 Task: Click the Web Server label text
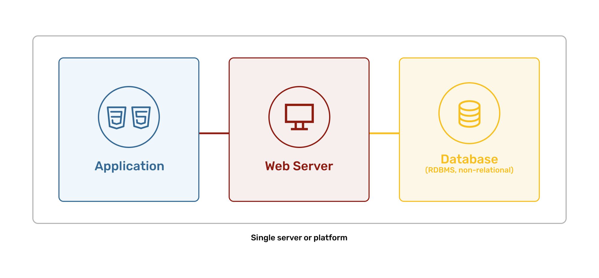click(299, 166)
